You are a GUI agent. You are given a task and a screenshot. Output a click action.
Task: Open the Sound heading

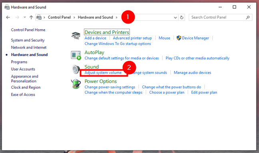[92, 67]
